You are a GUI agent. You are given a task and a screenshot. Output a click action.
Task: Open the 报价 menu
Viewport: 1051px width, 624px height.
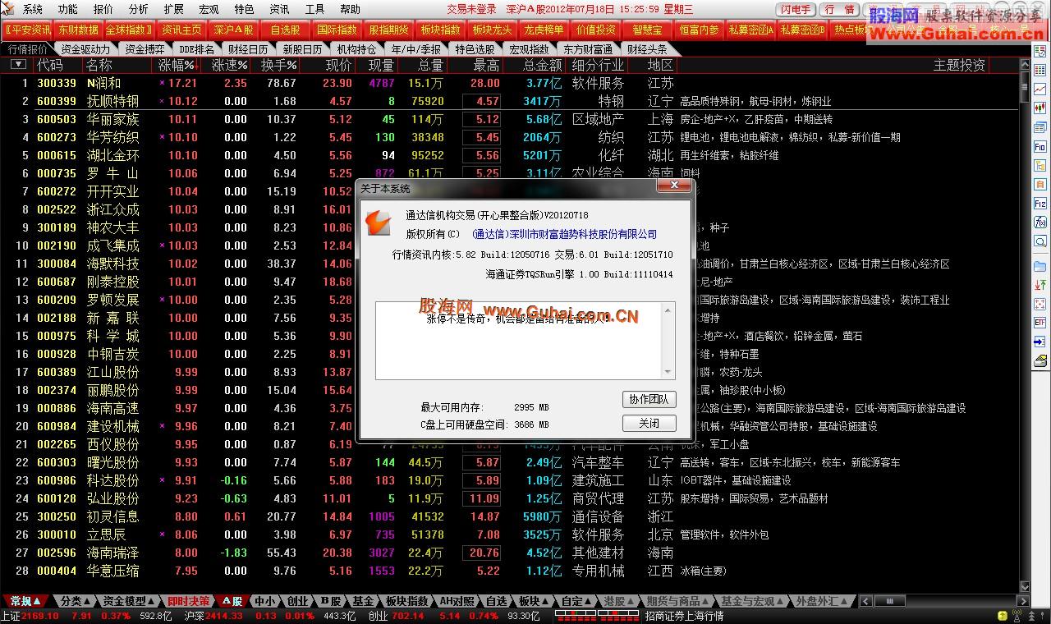coord(103,9)
